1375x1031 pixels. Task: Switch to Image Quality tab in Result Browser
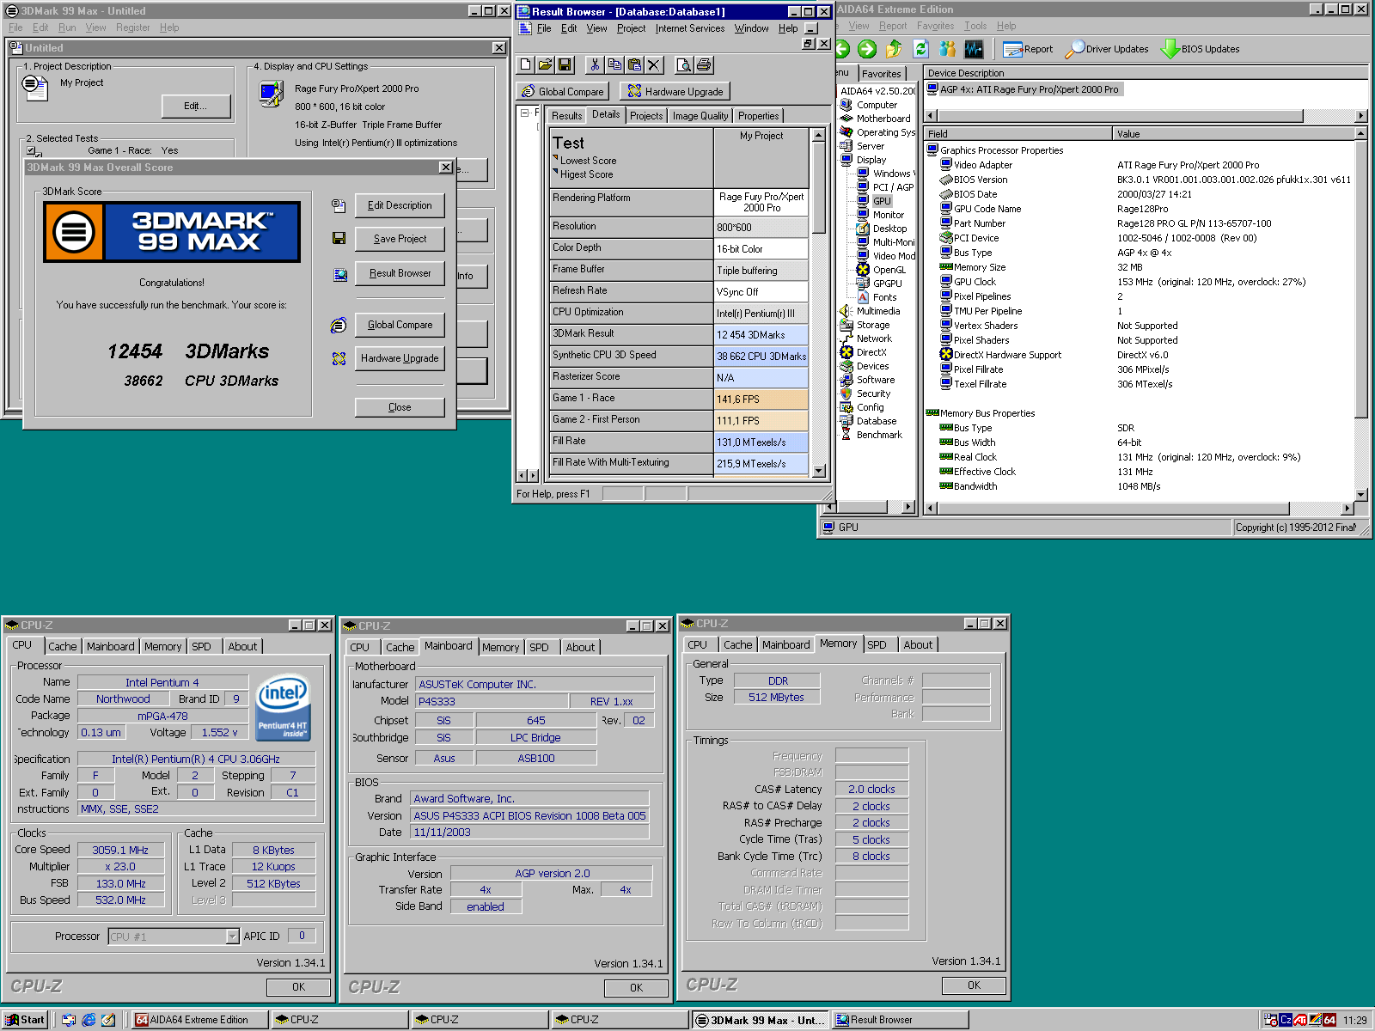(700, 116)
